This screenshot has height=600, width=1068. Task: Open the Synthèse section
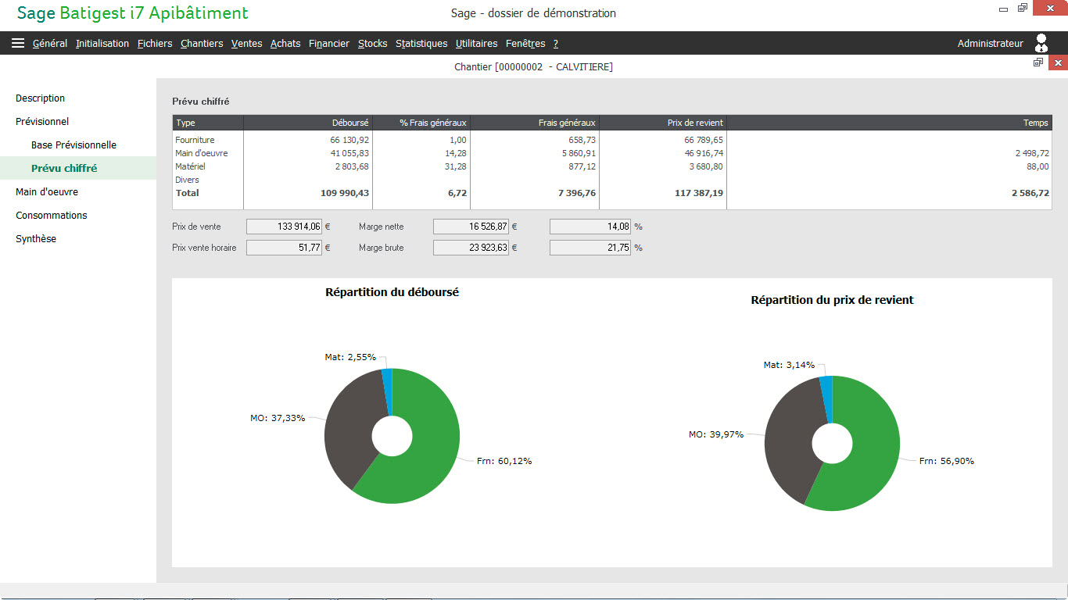point(36,239)
